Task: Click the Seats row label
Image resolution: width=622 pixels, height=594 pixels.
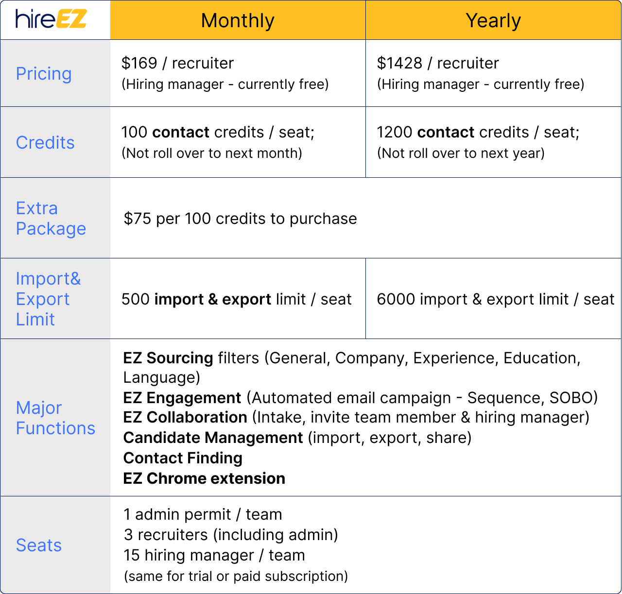Action: 39,545
